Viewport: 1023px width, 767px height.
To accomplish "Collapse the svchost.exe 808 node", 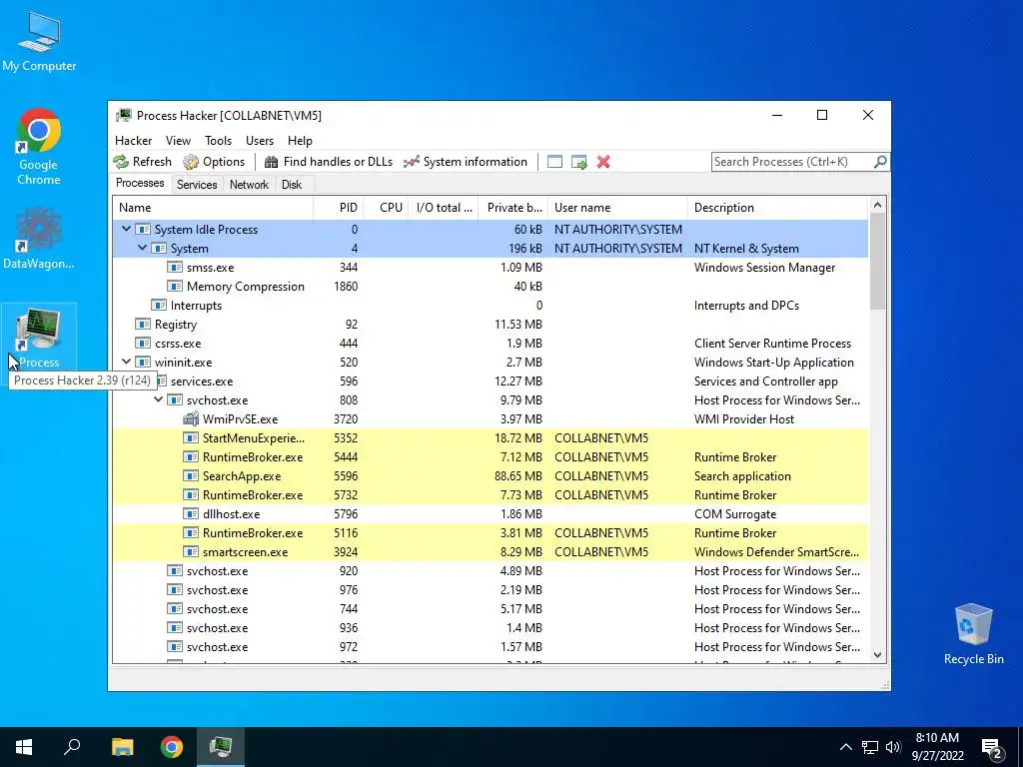I will point(158,399).
